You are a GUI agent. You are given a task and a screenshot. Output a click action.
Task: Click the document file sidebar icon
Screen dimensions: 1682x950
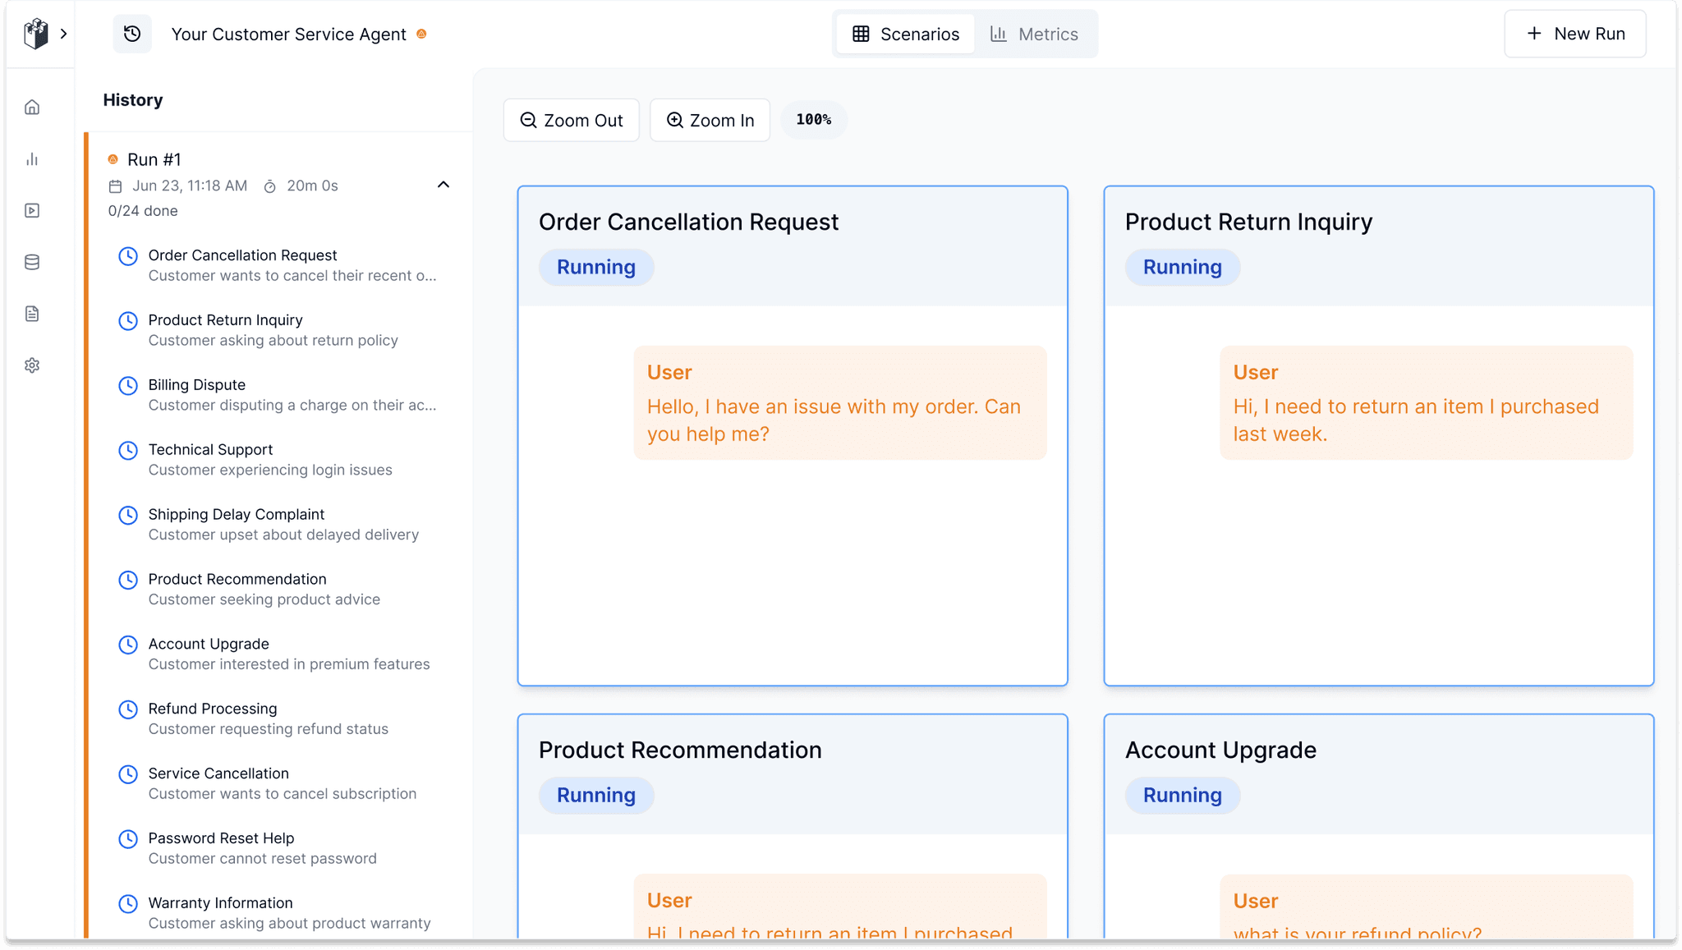pyautogui.click(x=32, y=314)
